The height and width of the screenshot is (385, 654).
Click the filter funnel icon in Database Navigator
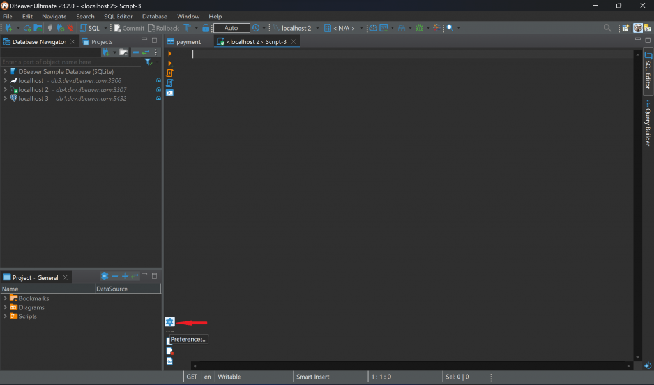pos(148,62)
